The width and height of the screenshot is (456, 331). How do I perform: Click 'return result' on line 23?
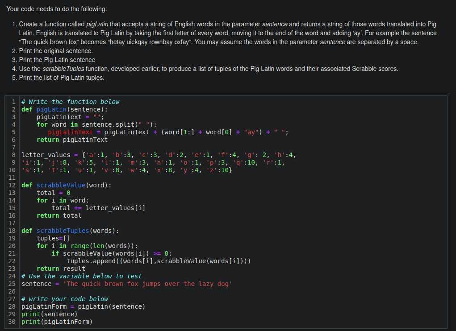click(61, 269)
